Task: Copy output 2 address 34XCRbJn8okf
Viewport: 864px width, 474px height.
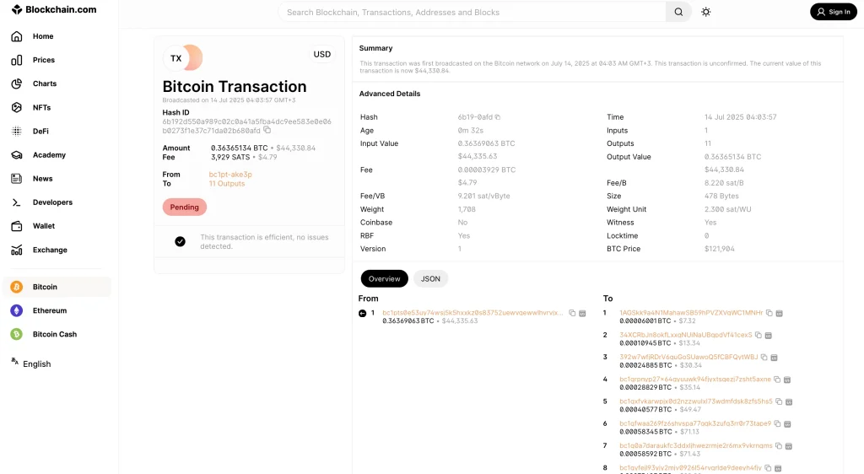Action: 759,336
